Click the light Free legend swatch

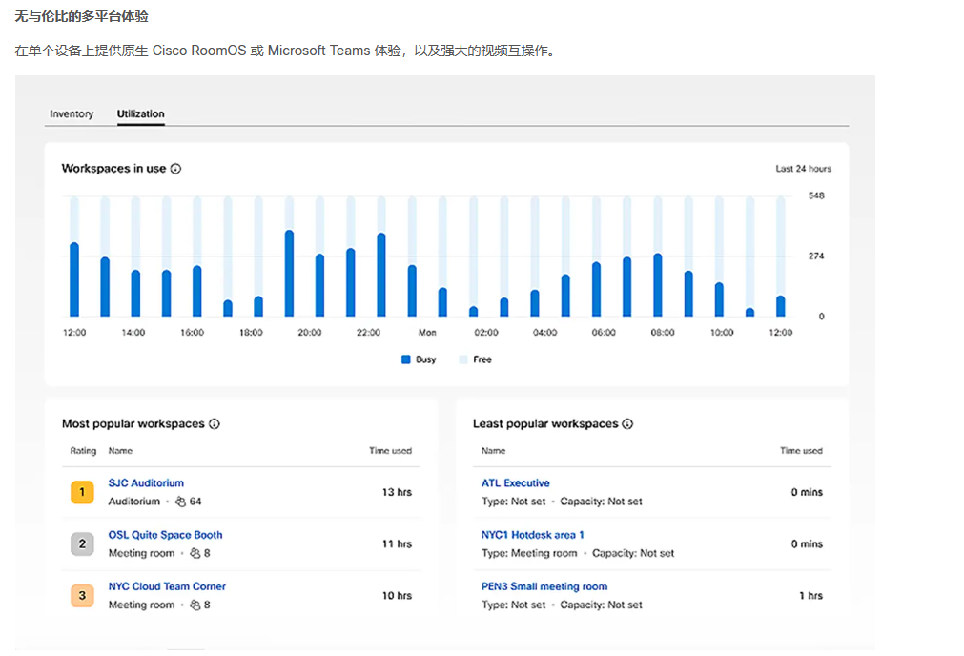point(463,359)
